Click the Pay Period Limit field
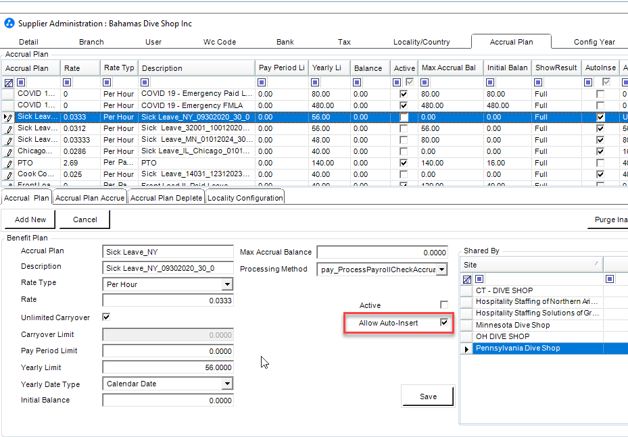 (x=168, y=351)
